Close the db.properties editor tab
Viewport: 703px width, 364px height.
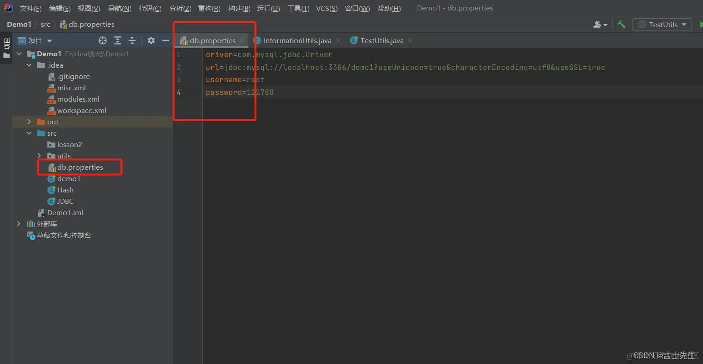pos(243,40)
